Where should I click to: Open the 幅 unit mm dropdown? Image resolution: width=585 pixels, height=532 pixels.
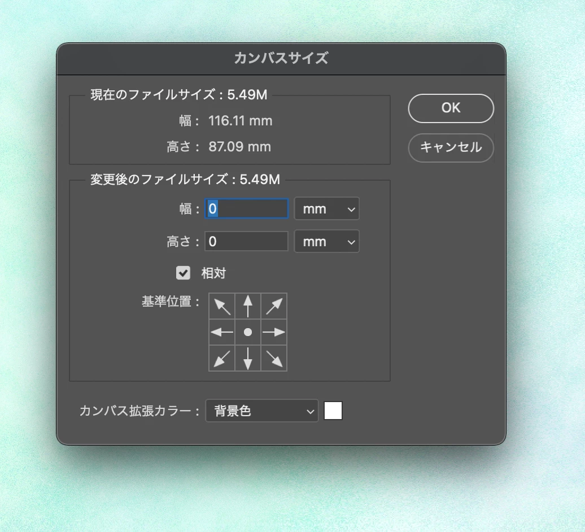(327, 208)
